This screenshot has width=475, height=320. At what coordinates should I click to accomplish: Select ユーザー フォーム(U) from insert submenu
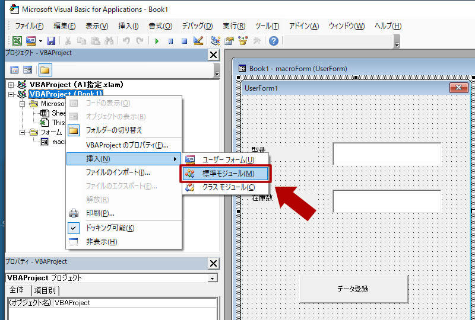[226, 159]
